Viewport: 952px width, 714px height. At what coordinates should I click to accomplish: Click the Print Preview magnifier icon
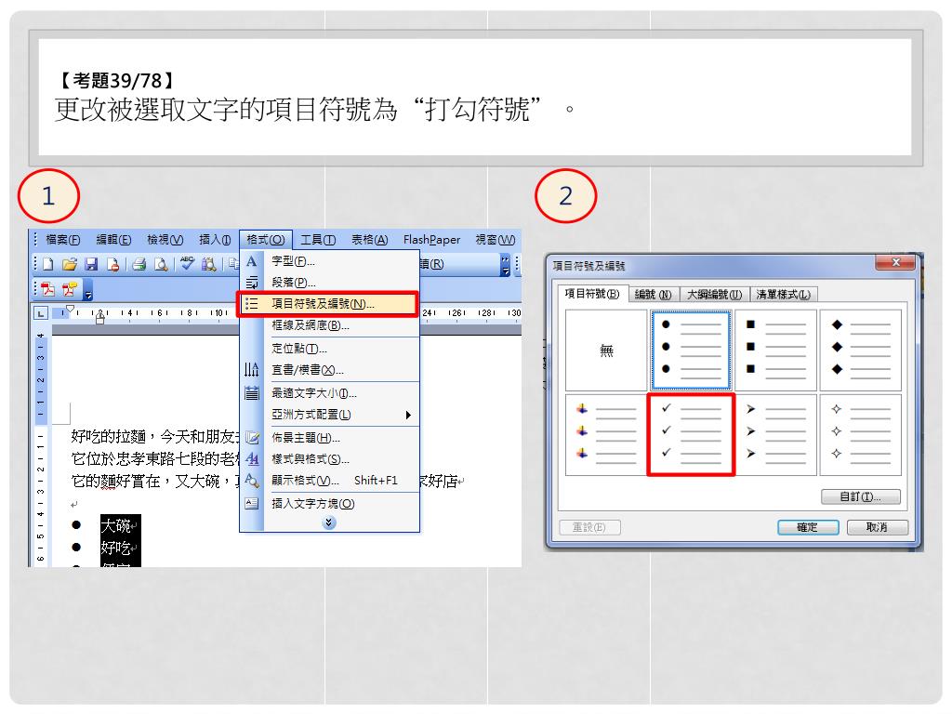(161, 264)
